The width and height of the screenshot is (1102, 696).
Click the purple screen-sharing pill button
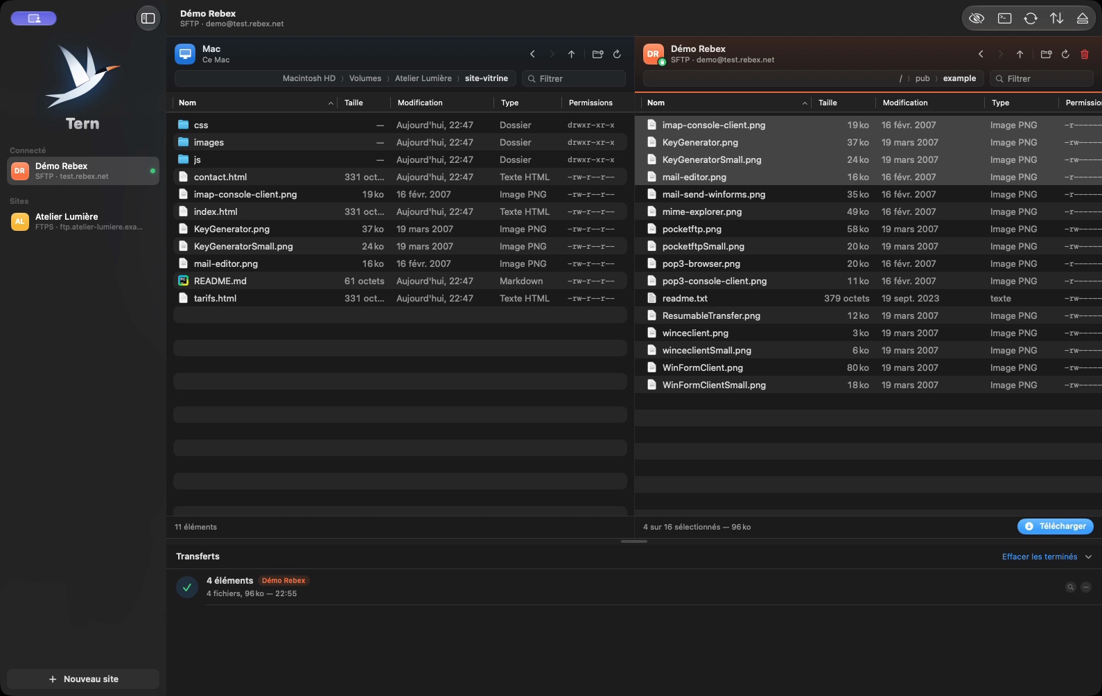(x=33, y=19)
